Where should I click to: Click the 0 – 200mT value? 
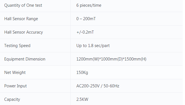(86, 19)
